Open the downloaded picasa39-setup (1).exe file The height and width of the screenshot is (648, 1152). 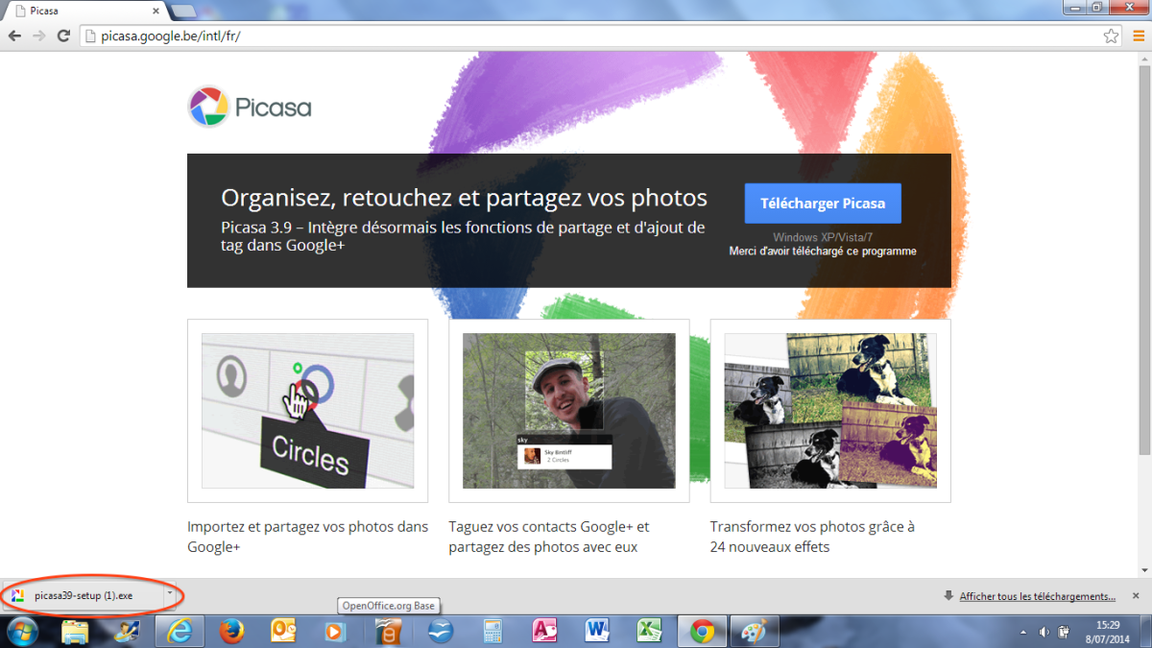83,596
